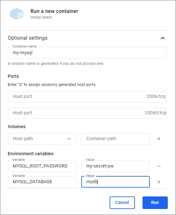Collapse Optional settings with the chevron
The image size is (176, 215).
tap(163, 38)
